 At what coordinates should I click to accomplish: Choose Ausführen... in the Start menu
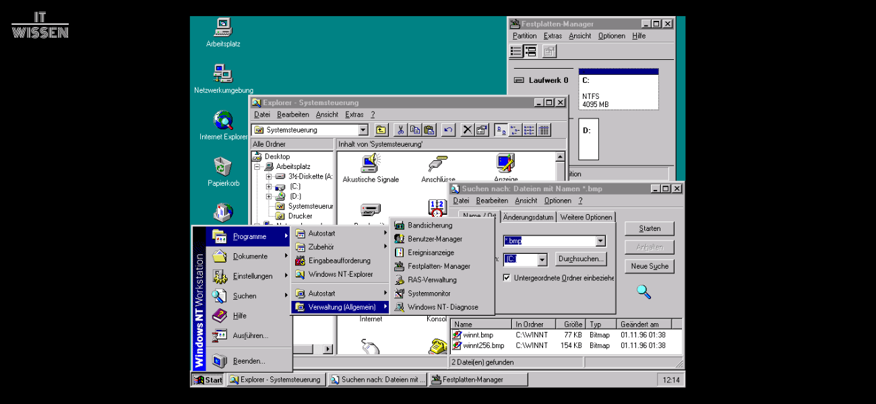(249, 335)
